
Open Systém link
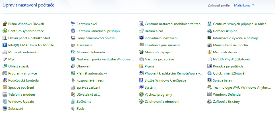coord(150,87)
